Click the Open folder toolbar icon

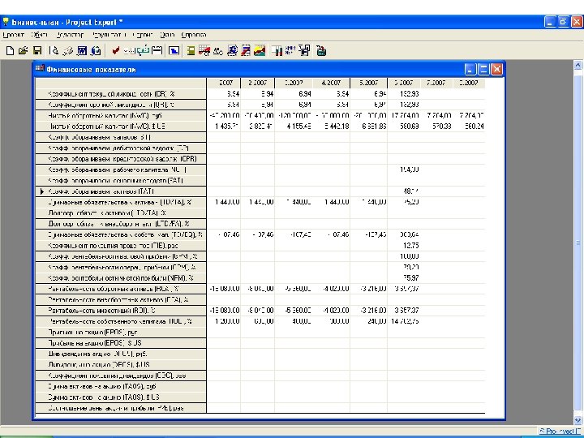pos(22,50)
